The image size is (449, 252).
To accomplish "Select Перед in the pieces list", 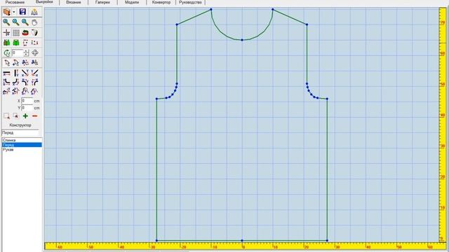I will 22,145.
